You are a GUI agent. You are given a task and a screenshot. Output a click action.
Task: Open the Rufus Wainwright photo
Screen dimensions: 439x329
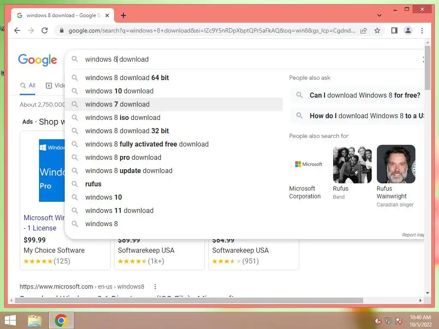tap(396, 164)
